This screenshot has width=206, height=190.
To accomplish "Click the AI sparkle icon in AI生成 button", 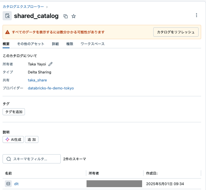I will coord(7,139).
